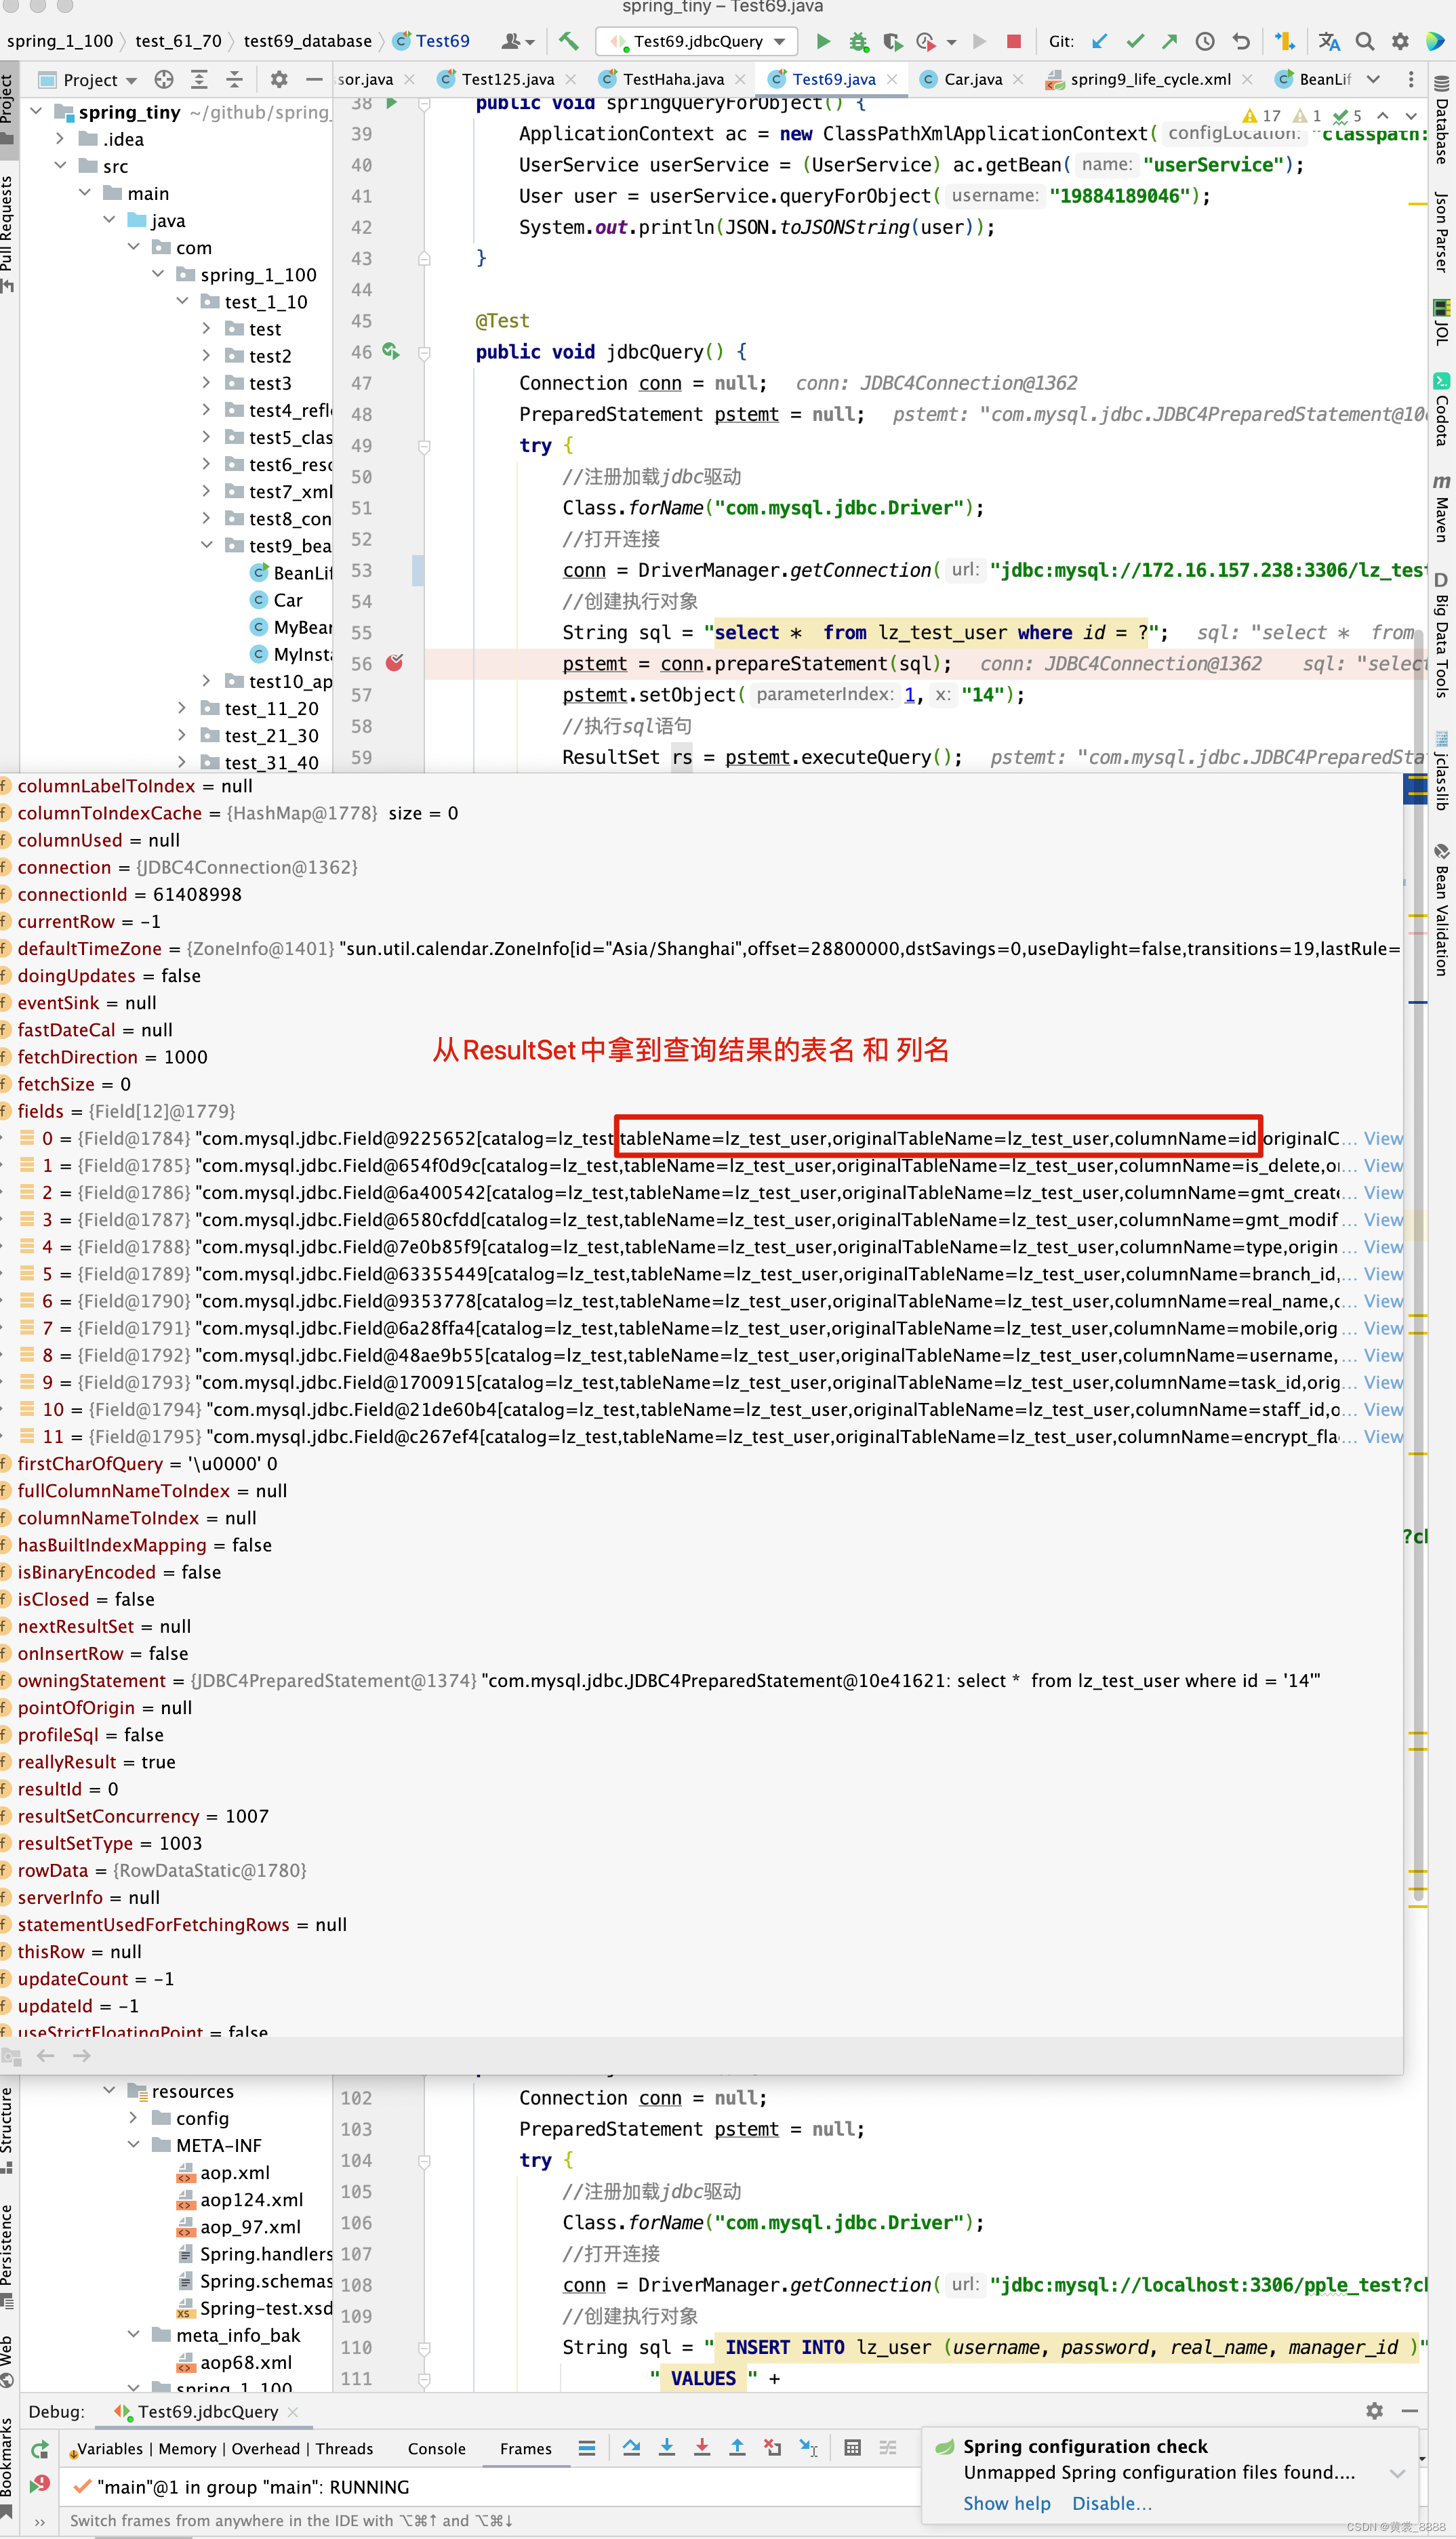Screen dimensions: 1456x2539
Task: Click Run to Cursor debugger icon
Action: [x=809, y=2447]
